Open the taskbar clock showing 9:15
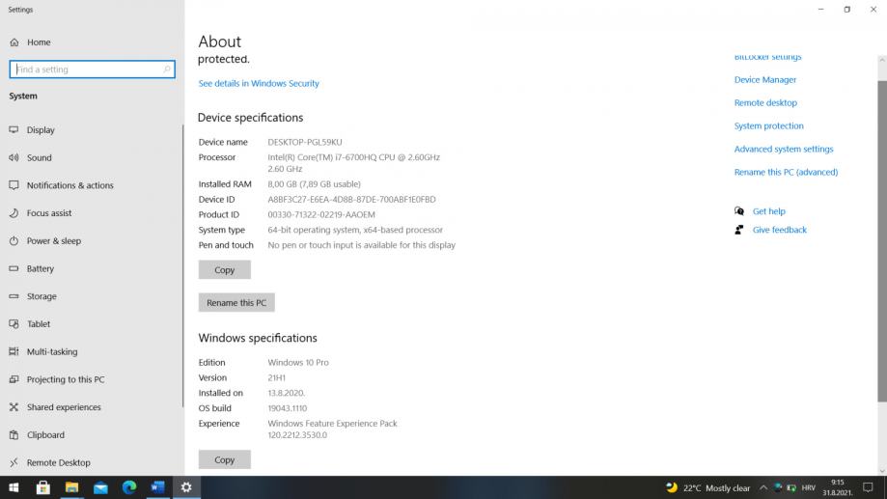887x499 pixels. tap(837, 487)
